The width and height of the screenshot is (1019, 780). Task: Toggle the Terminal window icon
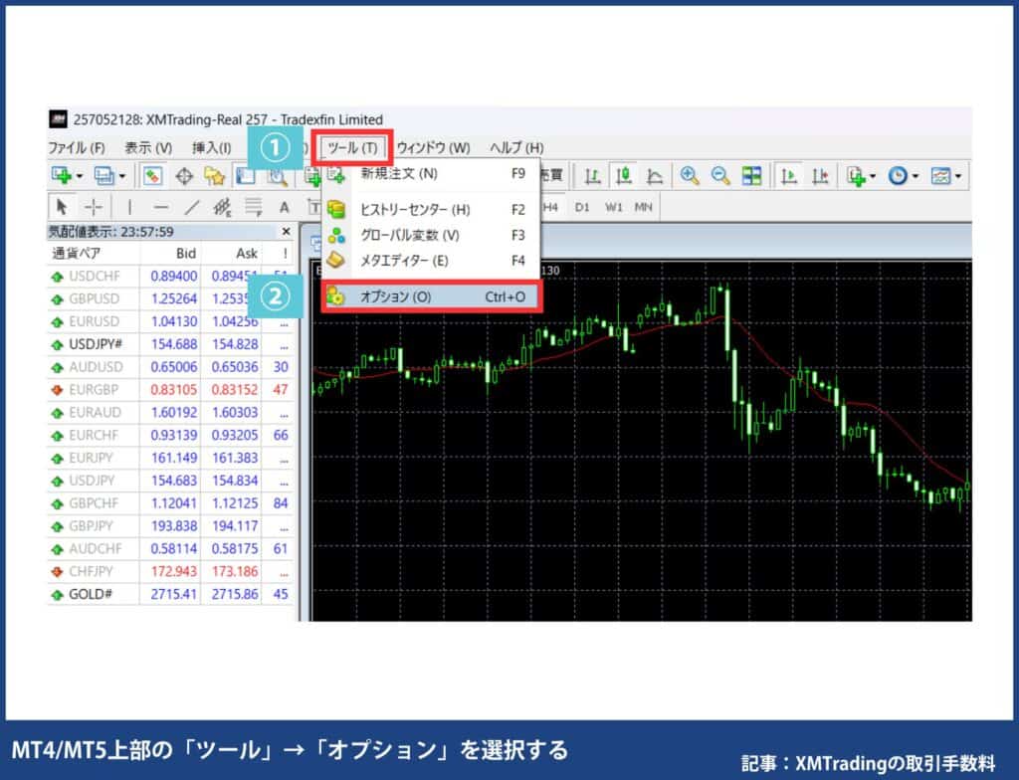[245, 175]
